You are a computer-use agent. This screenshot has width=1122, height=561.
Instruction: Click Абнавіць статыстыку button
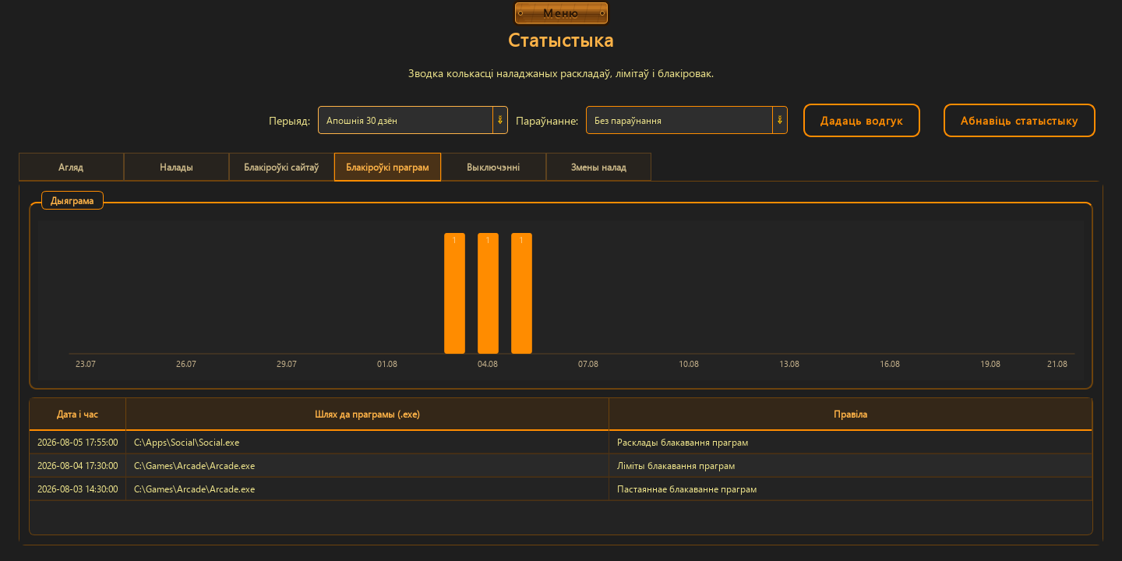coord(1019,121)
